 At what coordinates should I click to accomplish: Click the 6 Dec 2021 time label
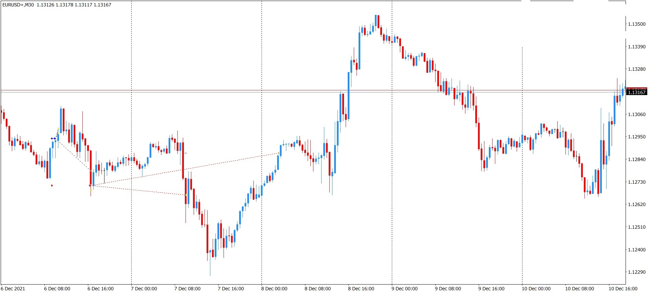pyautogui.click(x=13, y=289)
